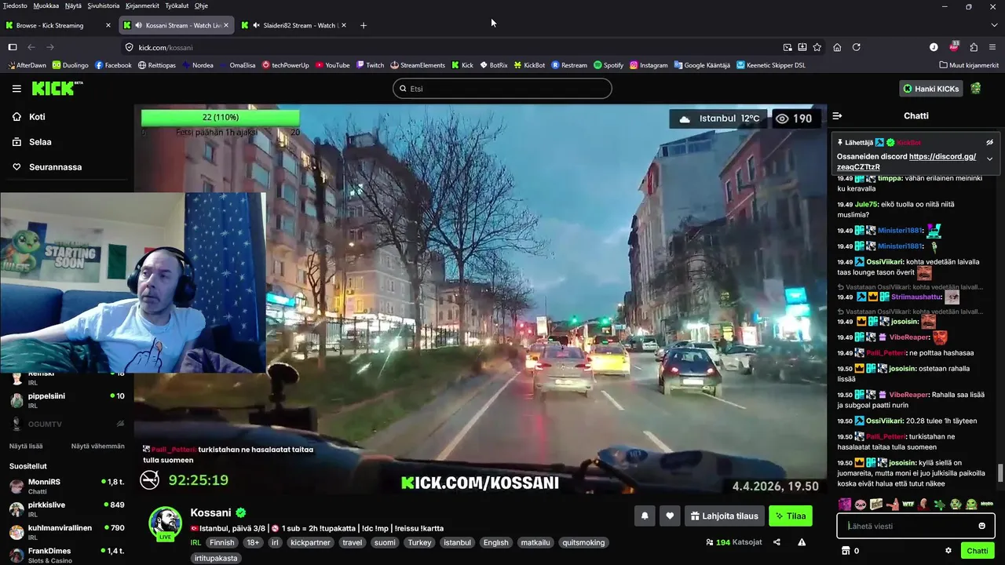Viewport: 1005px width, 565px height.
Task: Click the chat scrollbar
Action: (x=1000, y=473)
